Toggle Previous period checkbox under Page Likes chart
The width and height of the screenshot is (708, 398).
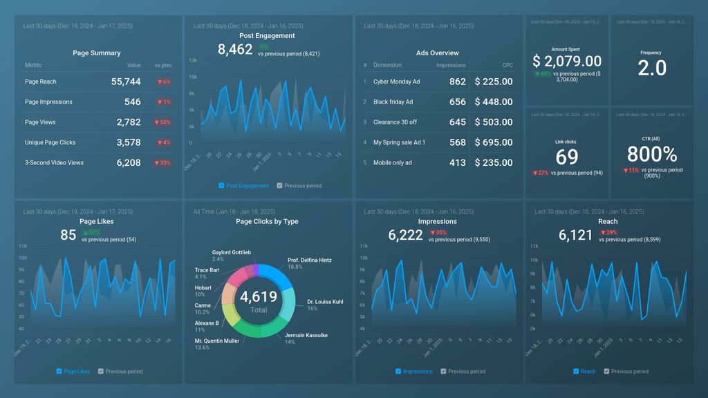tap(101, 371)
